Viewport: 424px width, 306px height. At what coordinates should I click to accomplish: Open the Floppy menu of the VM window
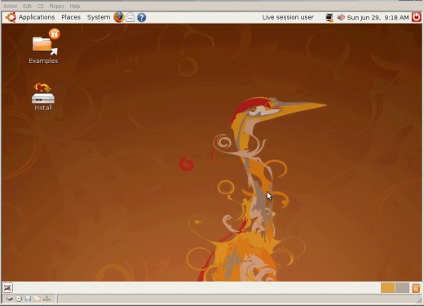pos(56,6)
